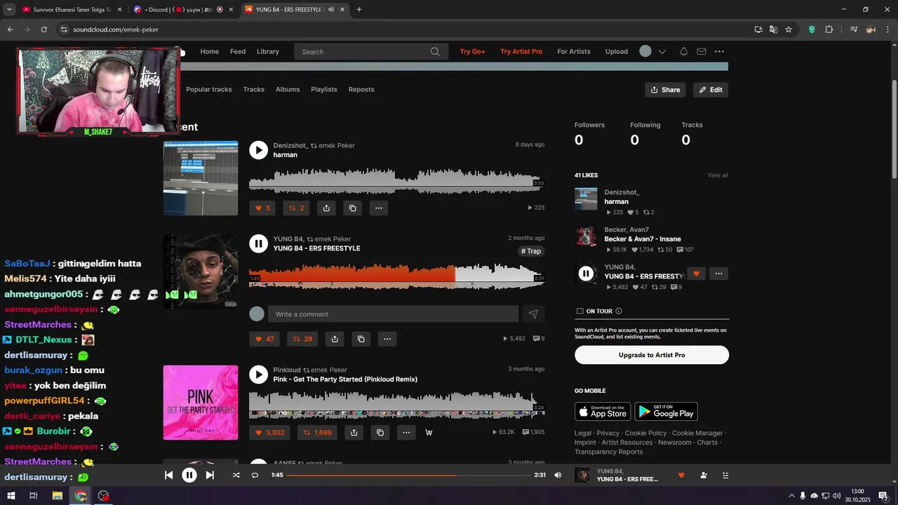Toggle like 3,302 on the Pinkloud remix
The width and height of the screenshot is (898, 505).
coord(270,432)
